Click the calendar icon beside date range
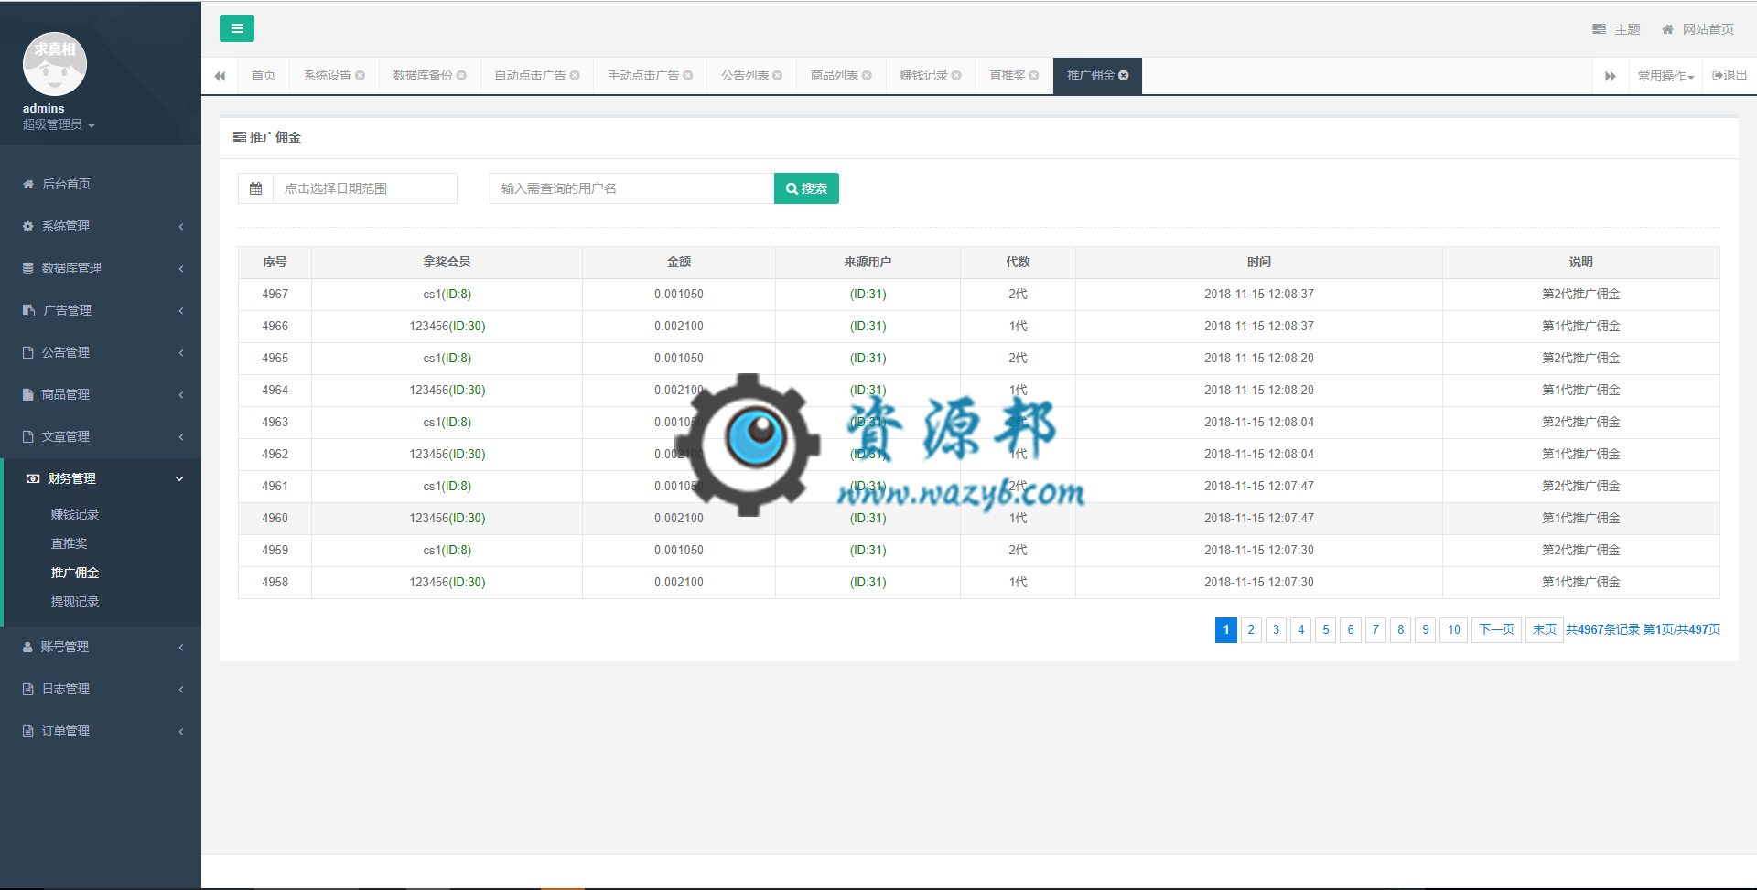This screenshot has width=1757, height=890. [x=255, y=188]
